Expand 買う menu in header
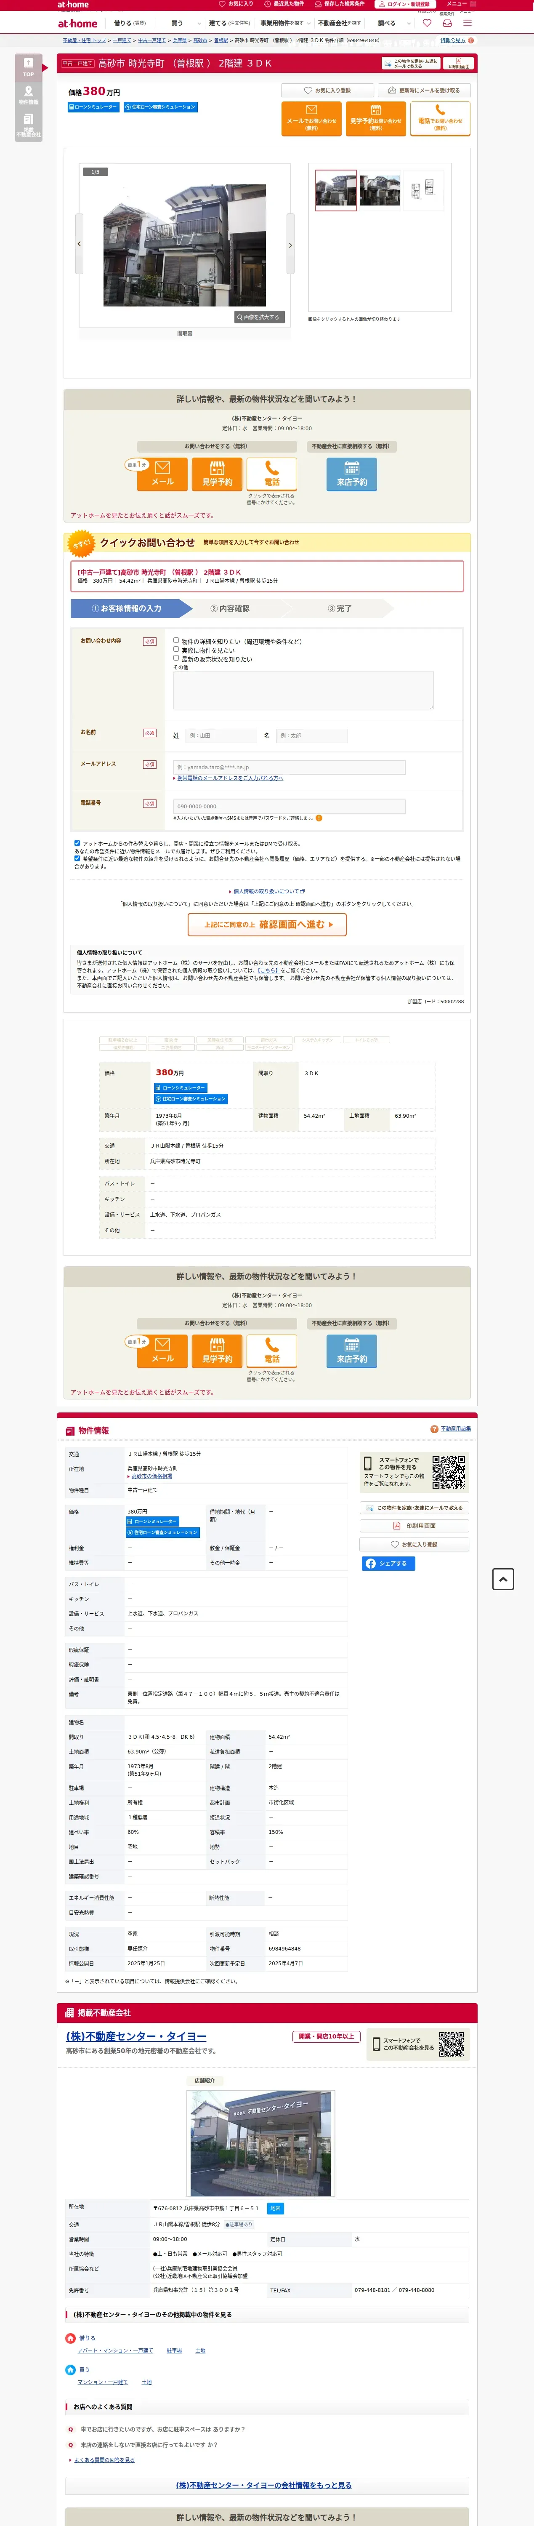Screen dimensions: 534x2526 177,24
